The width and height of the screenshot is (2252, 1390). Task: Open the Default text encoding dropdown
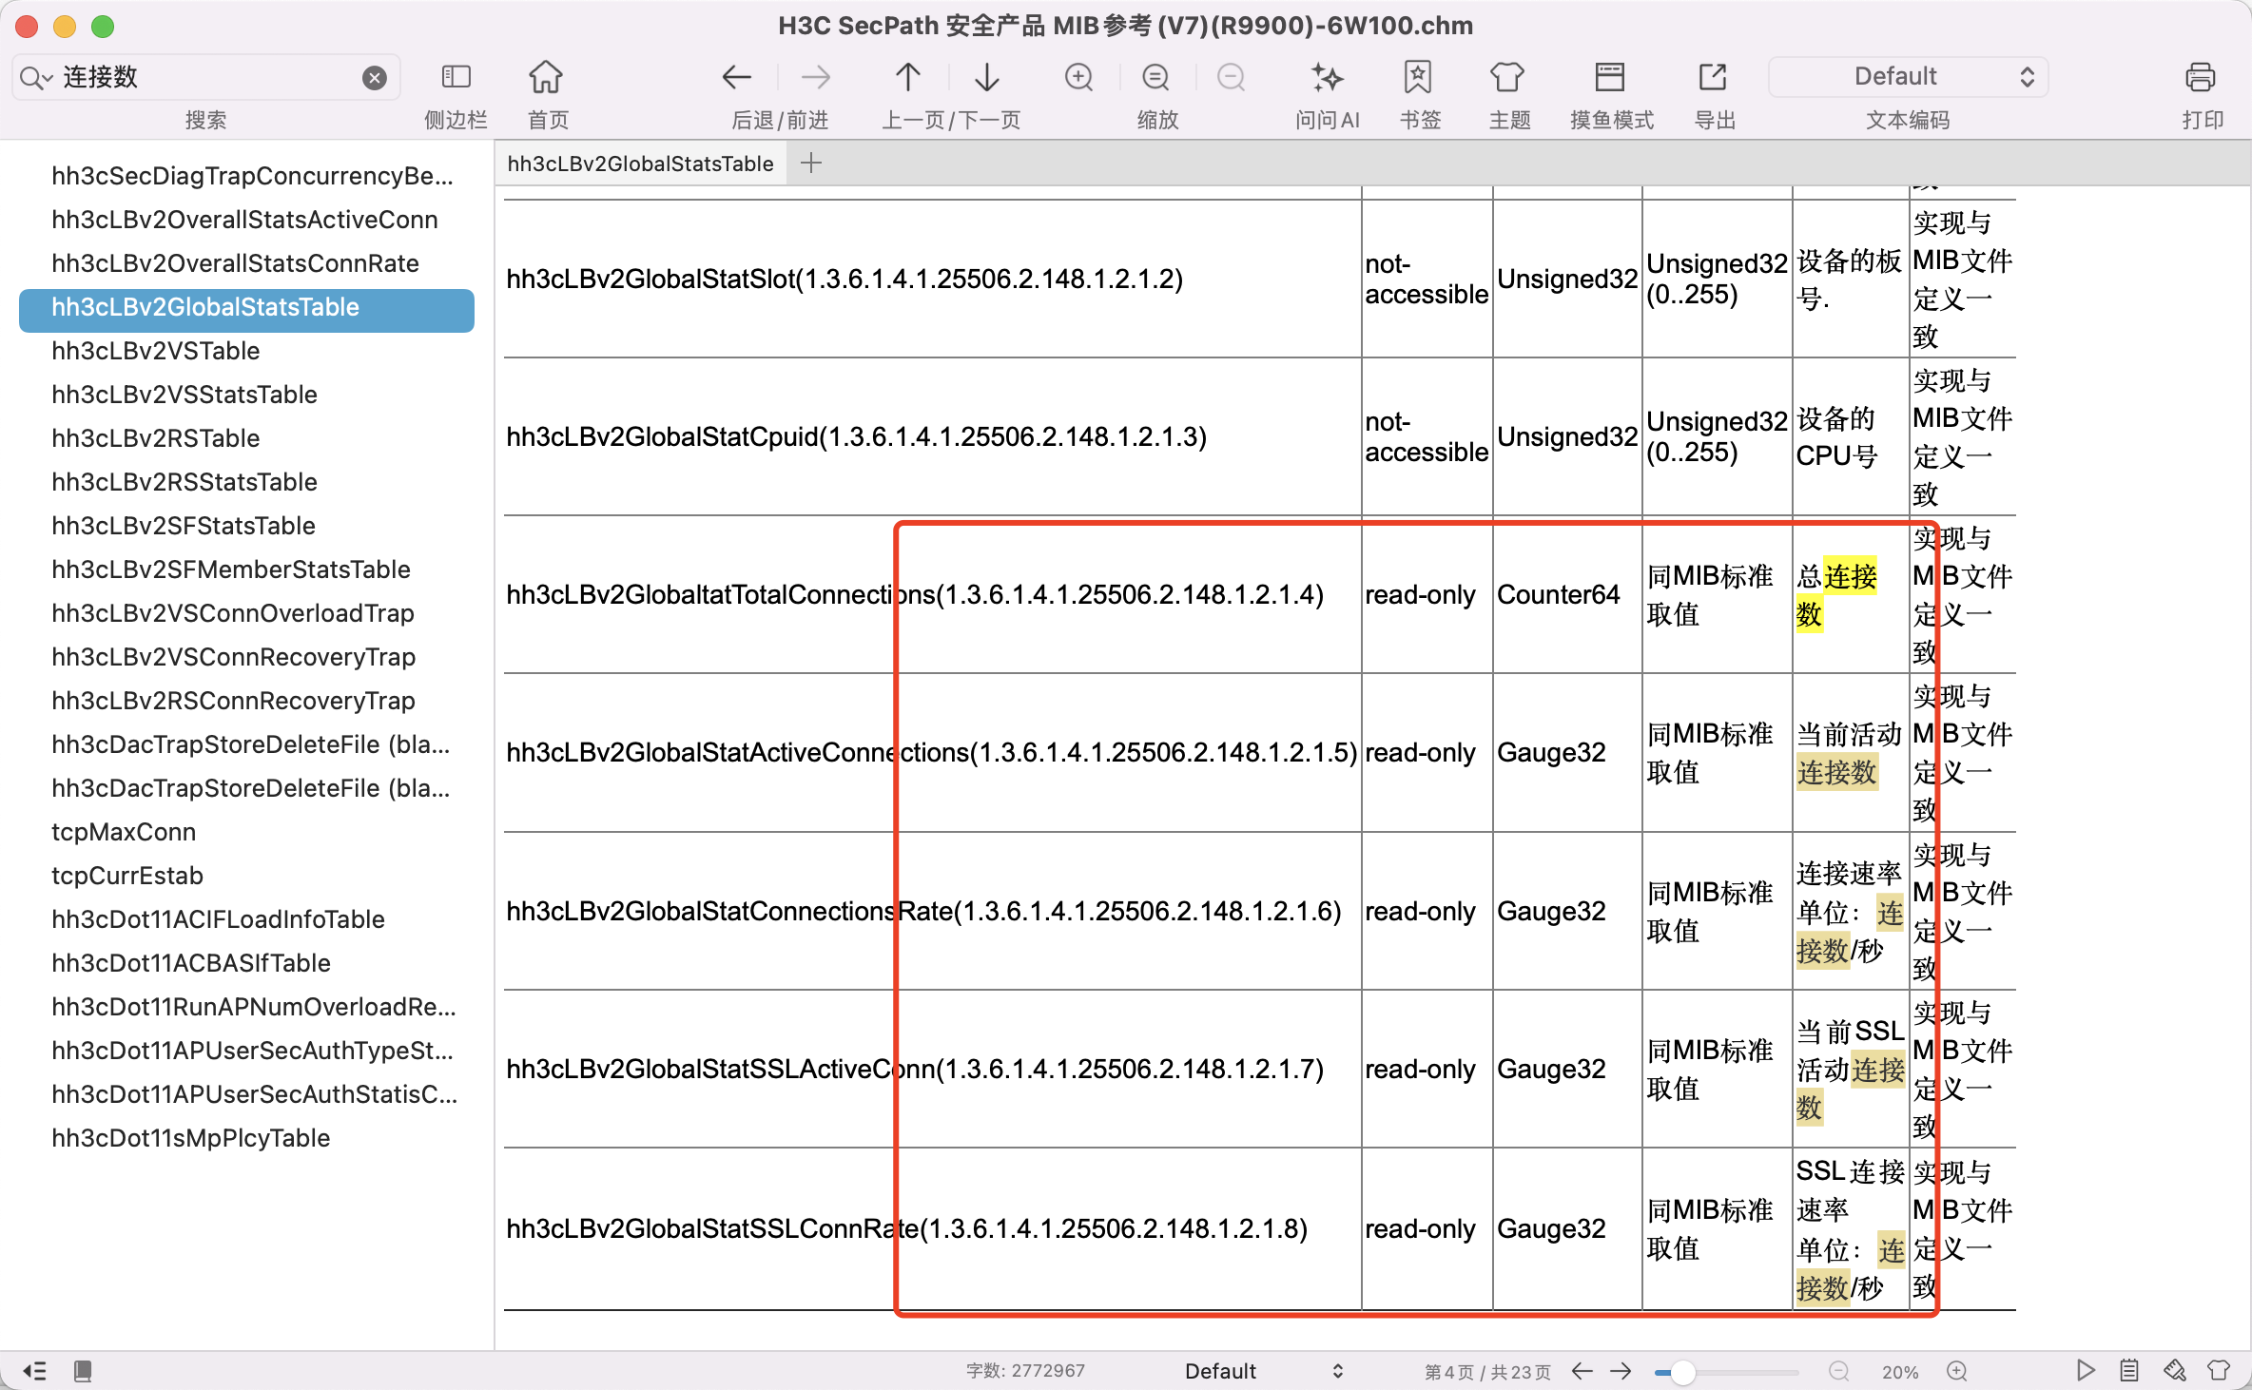pos(1908,77)
